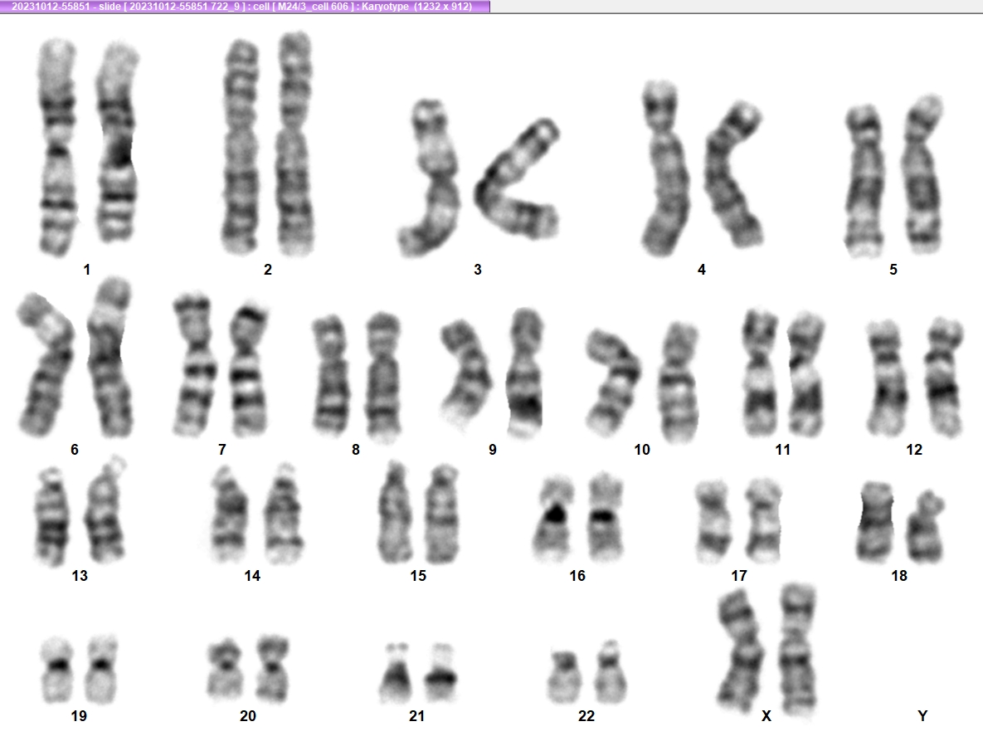The image size is (983, 746).
Task: Select the right chromosome 7 image
Action: (x=249, y=370)
